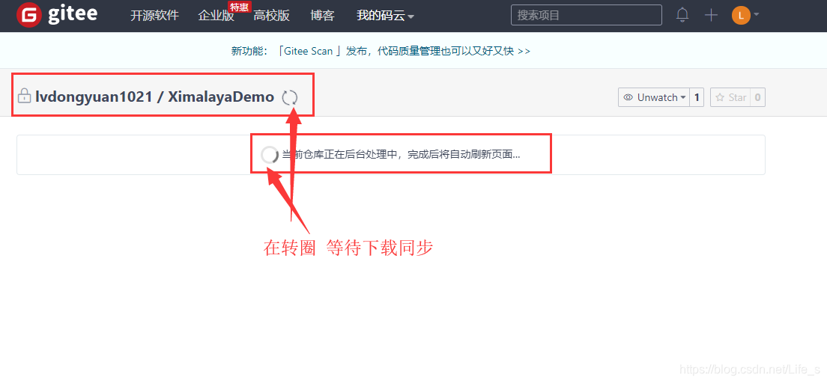Toggle the Unwatch button

[x=654, y=97]
